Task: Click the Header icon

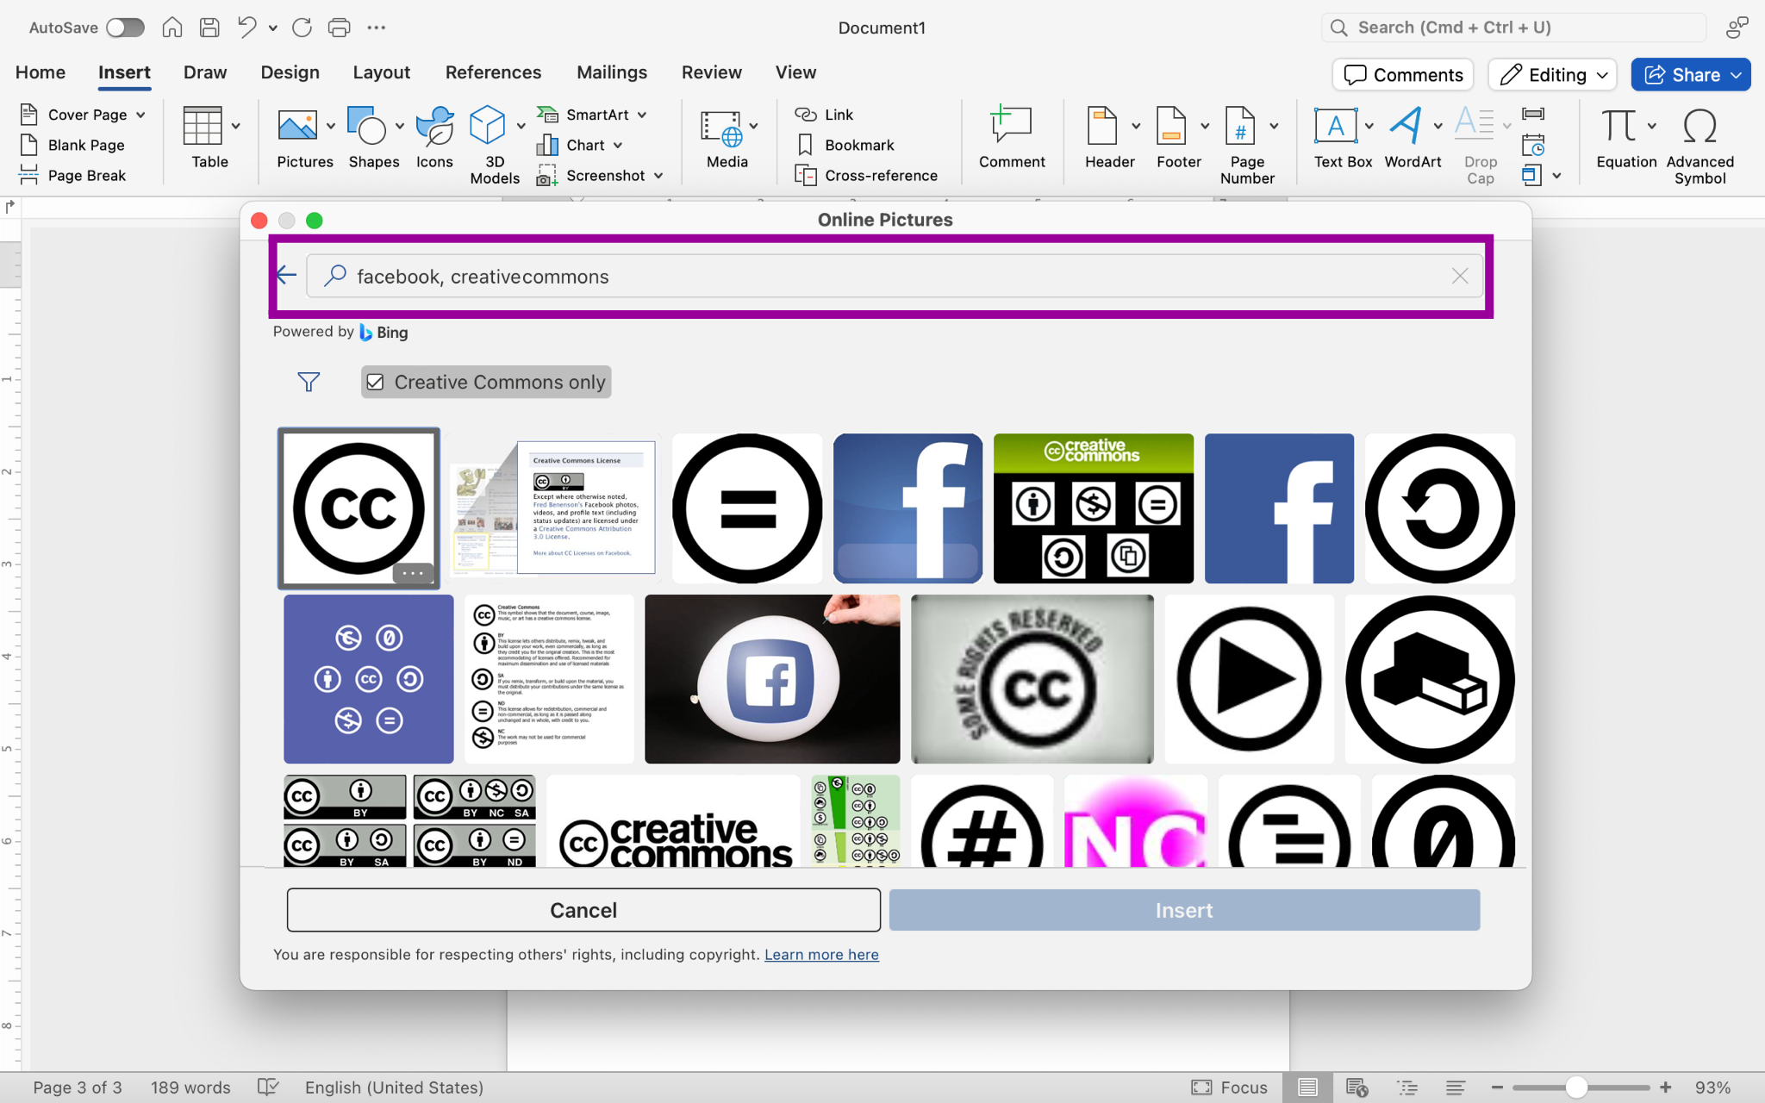Action: pos(1102,126)
